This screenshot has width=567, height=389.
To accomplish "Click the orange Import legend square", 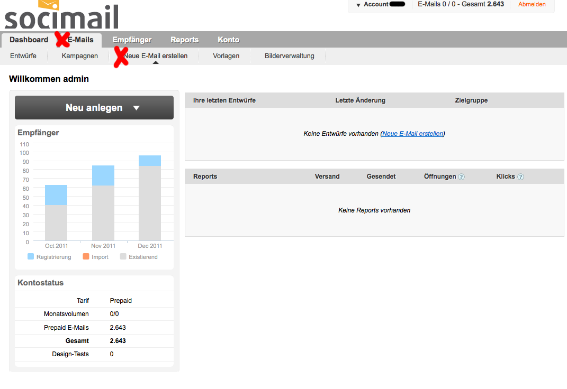I will click(86, 256).
